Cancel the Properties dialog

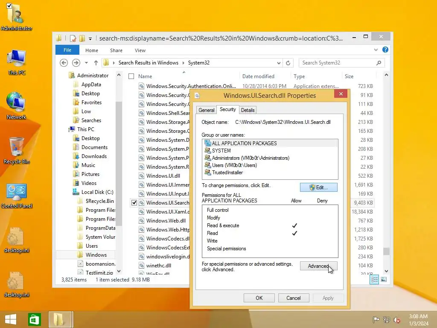click(294, 298)
